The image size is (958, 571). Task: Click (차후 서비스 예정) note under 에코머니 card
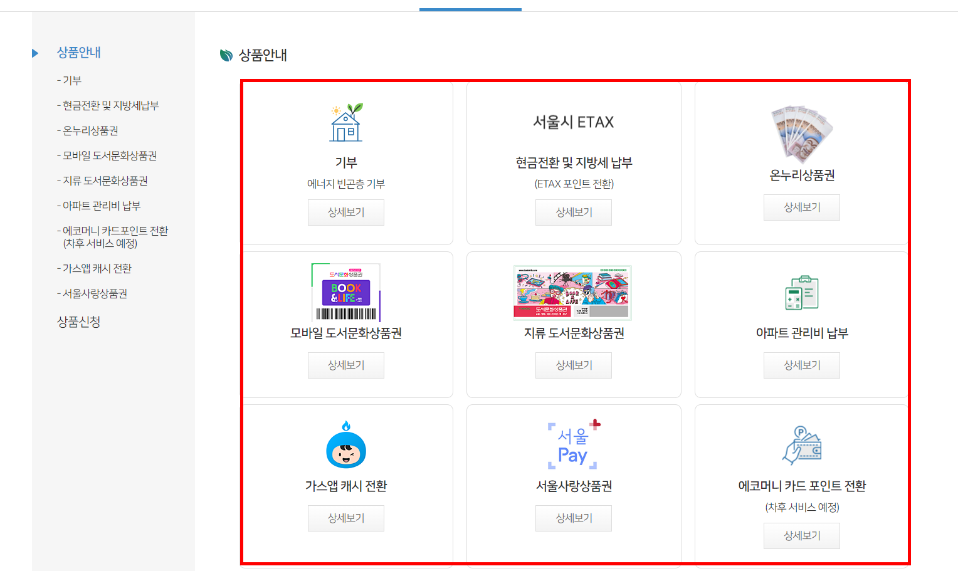click(x=802, y=508)
